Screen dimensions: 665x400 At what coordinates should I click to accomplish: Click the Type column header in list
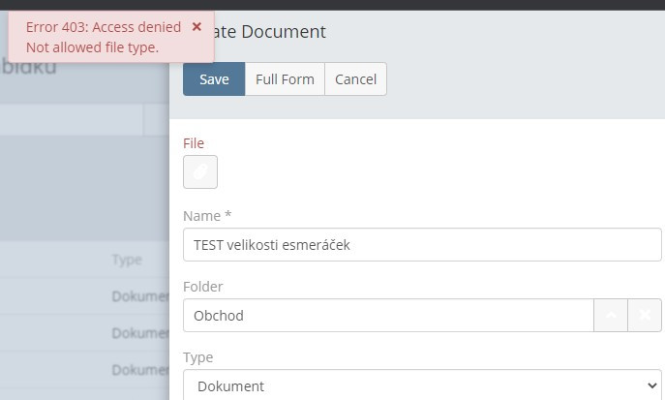click(x=127, y=260)
